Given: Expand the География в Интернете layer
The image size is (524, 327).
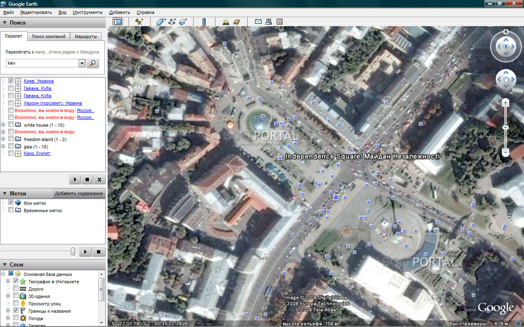Looking at the screenshot, I should coord(8,282).
